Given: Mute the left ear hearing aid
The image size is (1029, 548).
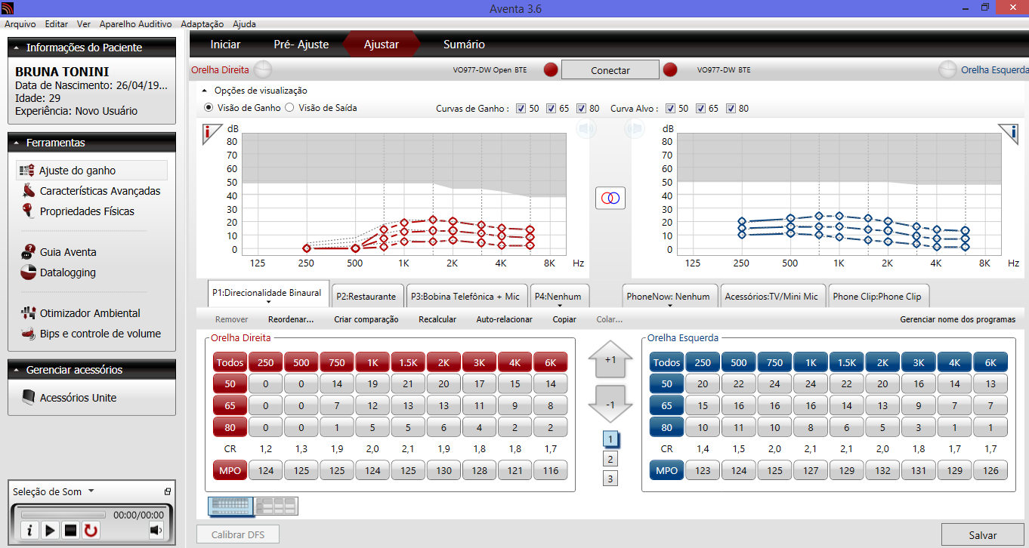Looking at the screenshot, I should click(x=634, y=129).
